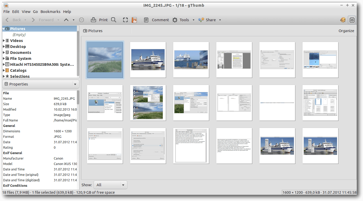Viewport: 363px width, 201px height.
Task: Enter fullscreen mode via toolbar icon
Action: point(125,20)
